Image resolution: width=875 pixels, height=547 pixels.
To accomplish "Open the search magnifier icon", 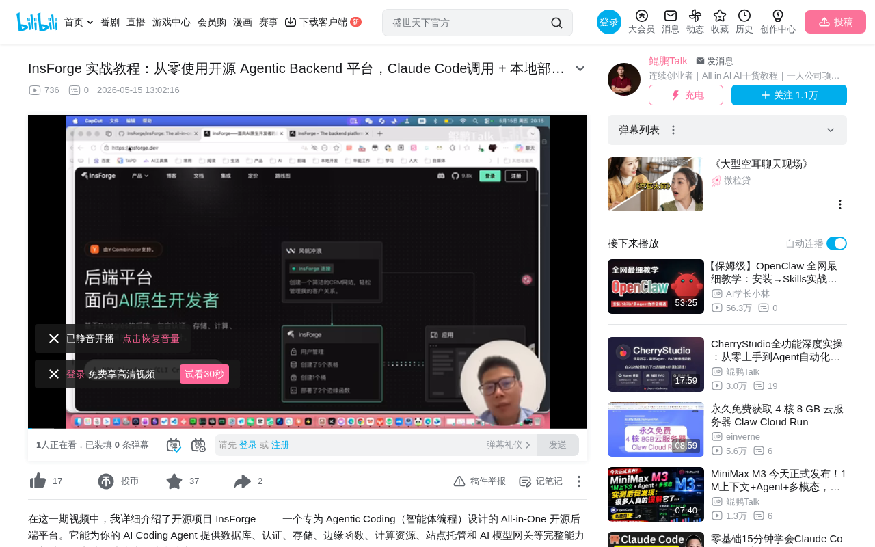I will pos(556,23).
